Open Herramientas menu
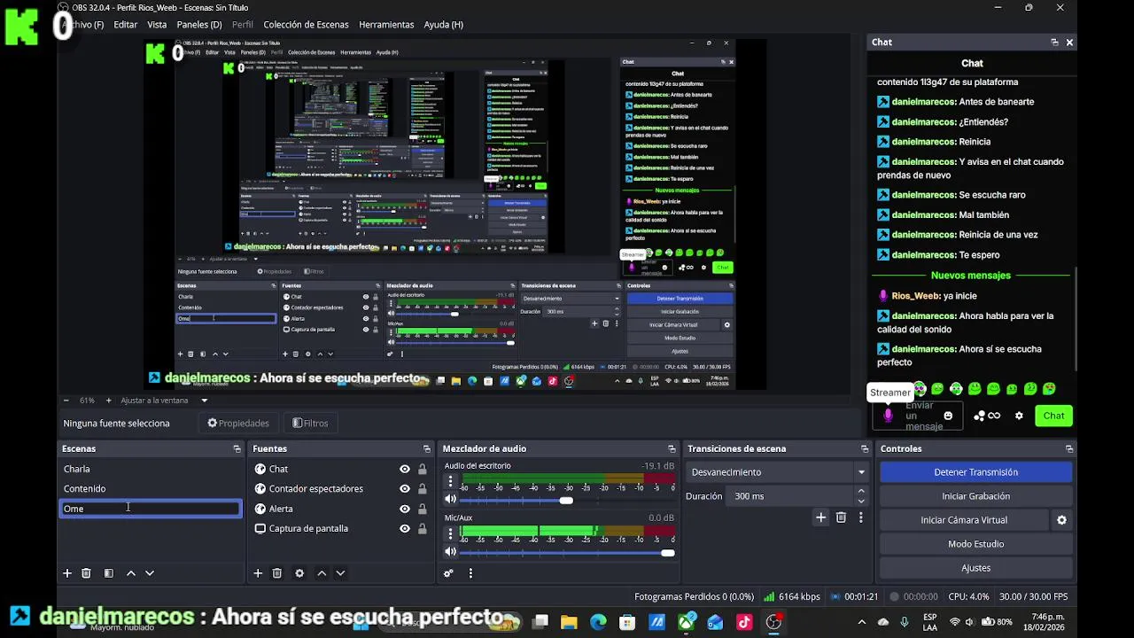 (386, 25)
